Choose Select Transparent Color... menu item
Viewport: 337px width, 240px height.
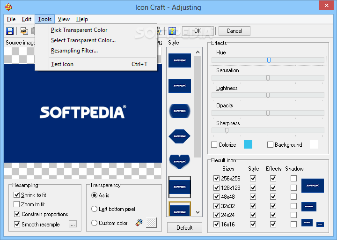tap(96, 40)
